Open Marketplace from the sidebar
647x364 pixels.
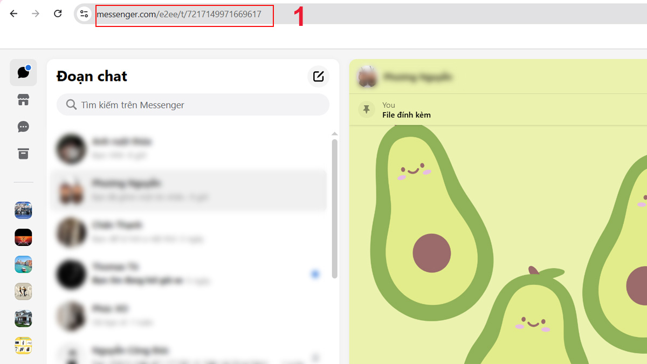coord(23,100)
